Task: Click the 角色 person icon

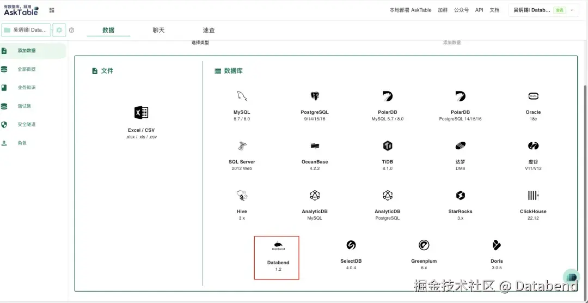Action: click(4, 143)
